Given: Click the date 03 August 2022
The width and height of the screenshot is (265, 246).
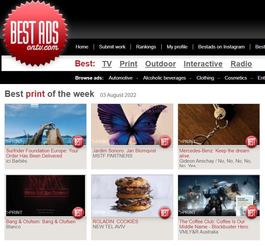Looking at the screenshot, I should click(118, 95).
